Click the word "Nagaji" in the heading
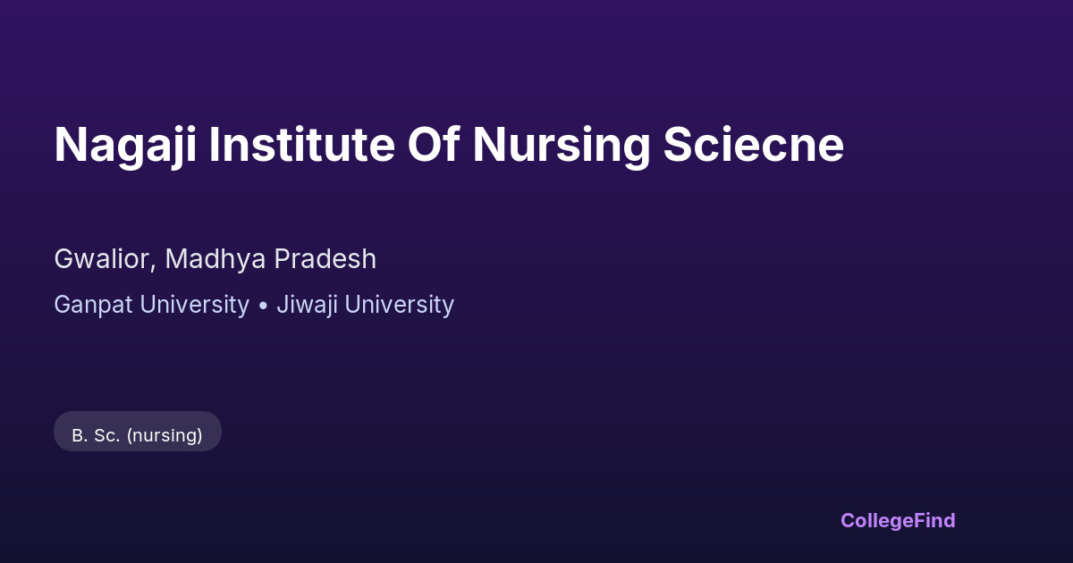The width and height of the screenshot is (1073, 563). 125,145
